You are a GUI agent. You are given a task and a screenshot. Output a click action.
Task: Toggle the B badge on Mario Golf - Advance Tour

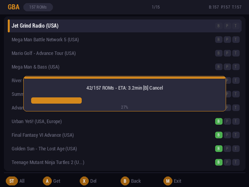(219, 53)
